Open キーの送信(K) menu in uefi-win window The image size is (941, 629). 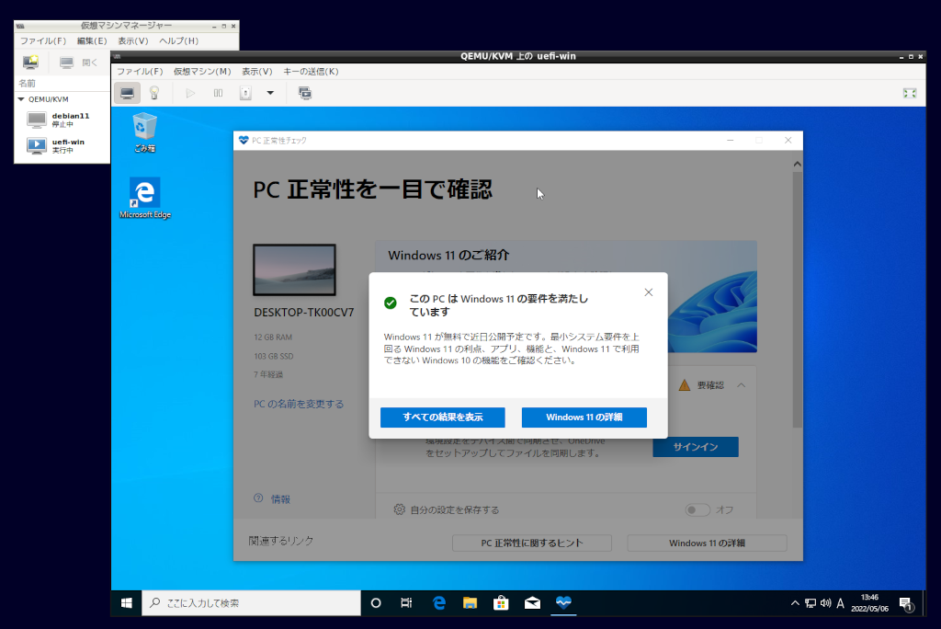pyautogui.click(x=311, y=72)
